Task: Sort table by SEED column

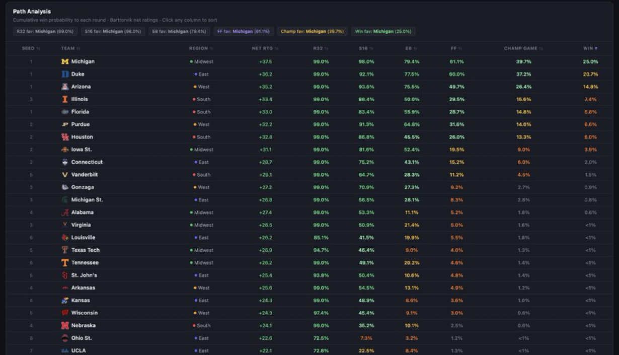Action: [31, 48]
